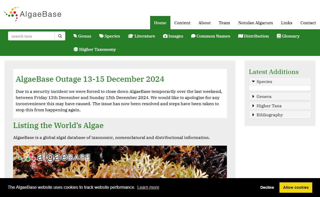Click the tags icon beside Species
This screenshot has width=320, height=197.
click(x=101, y=36)
